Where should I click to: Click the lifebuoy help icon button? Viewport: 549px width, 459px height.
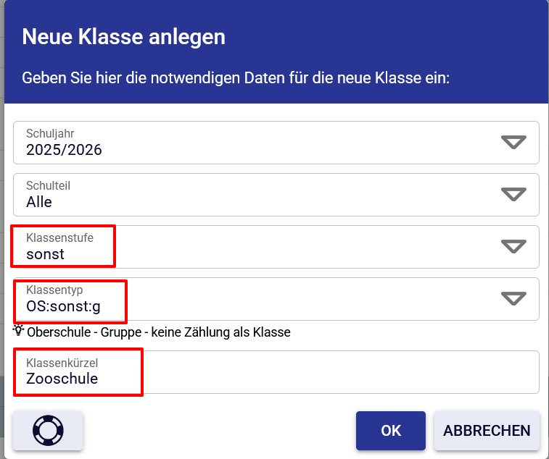point(48,431)
